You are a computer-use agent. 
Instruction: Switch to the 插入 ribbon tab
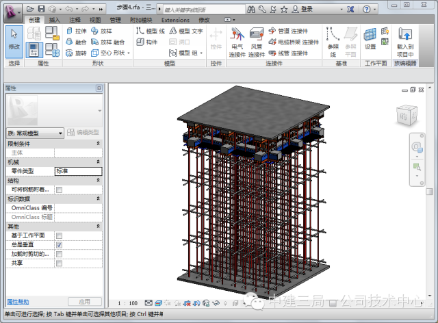point(54,21)
